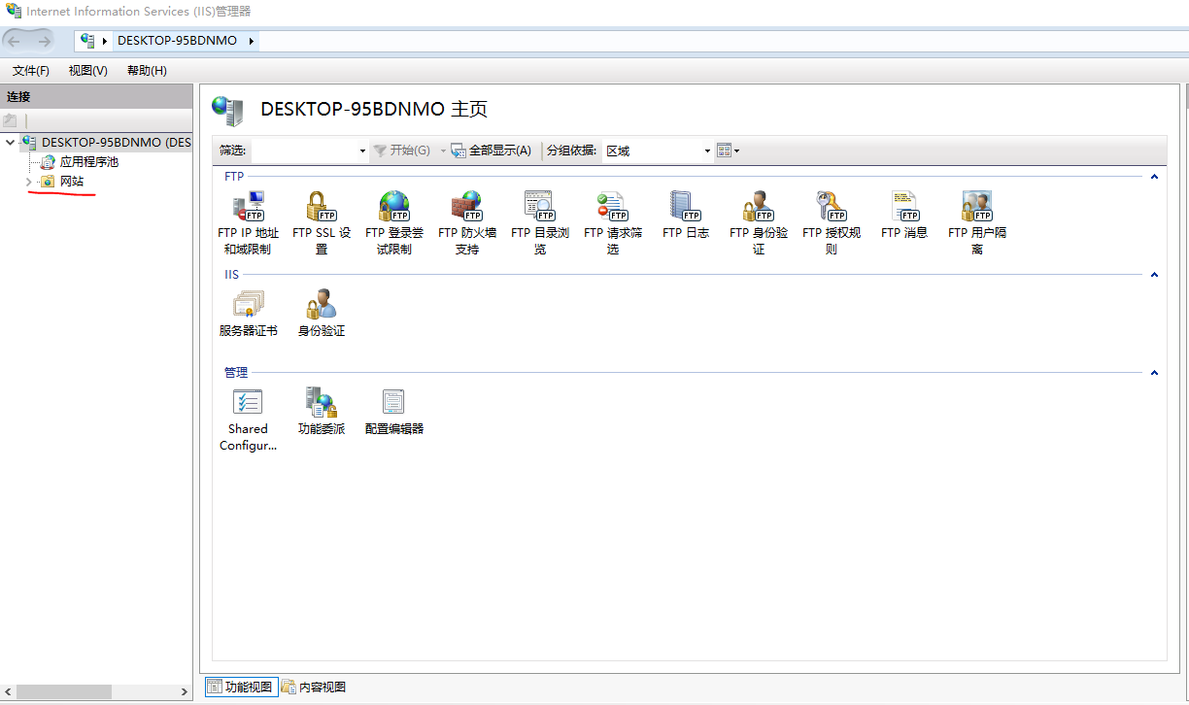Viewport: 1189px width, 705px height.
Task: Click the 筛选 text input field
Action: point(304,151)
